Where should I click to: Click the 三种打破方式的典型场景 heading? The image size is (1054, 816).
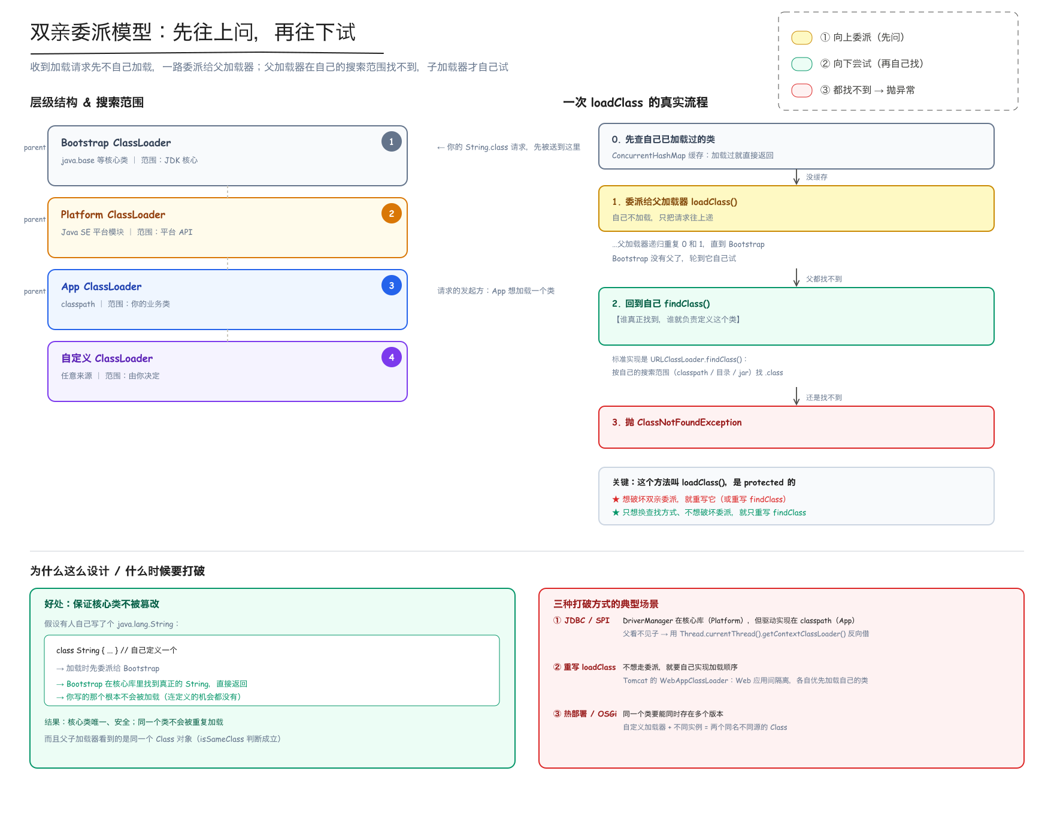tap(605, 604)
